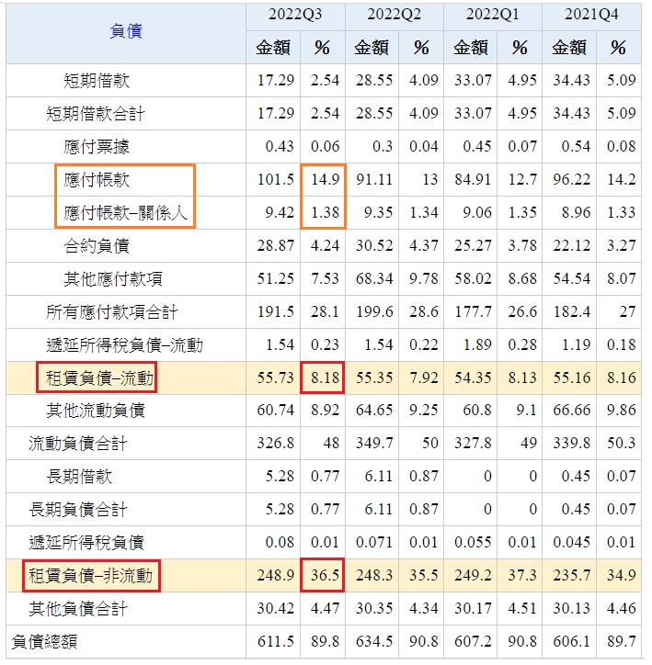Click the 所有應付款項合計 row label
Screen dimensions: 652x665
pyautogui.click(x=112, y=312)
